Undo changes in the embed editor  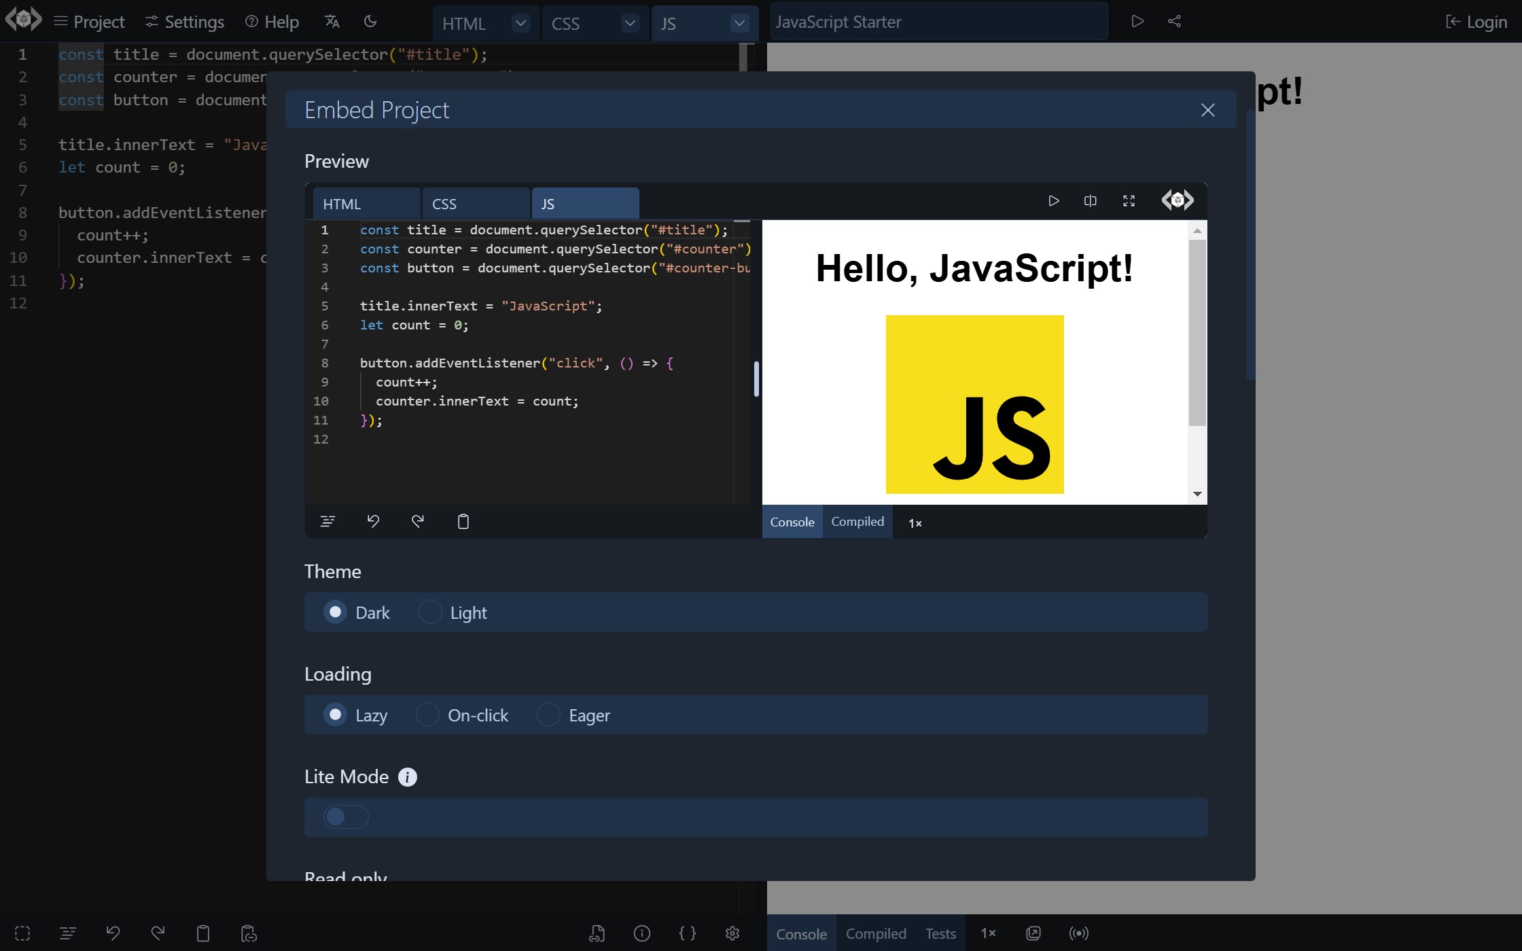373,521
